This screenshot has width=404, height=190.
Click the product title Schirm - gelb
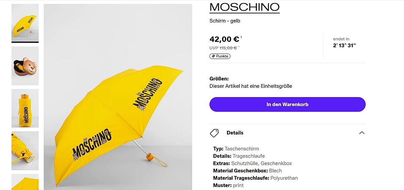coord(225,21)
